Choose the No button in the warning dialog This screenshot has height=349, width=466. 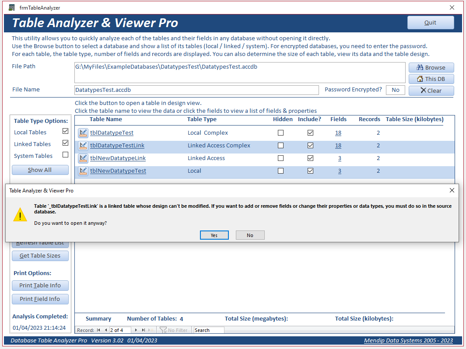[250, 235]
